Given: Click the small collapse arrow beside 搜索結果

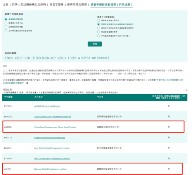Looking at the screenshot, I should point(186,90).
